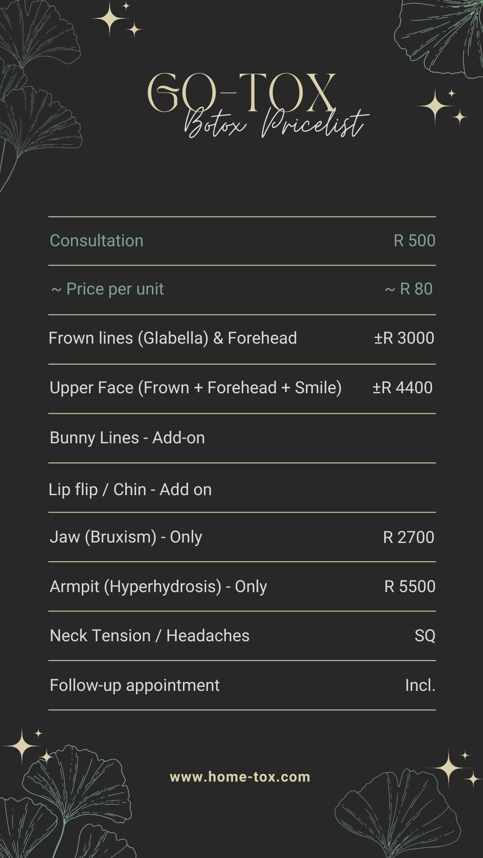The width and height of the screenshot is (483, 858).
Task: Select the Consultation row label
Action: pyautogui.click(x=97, y=241)
